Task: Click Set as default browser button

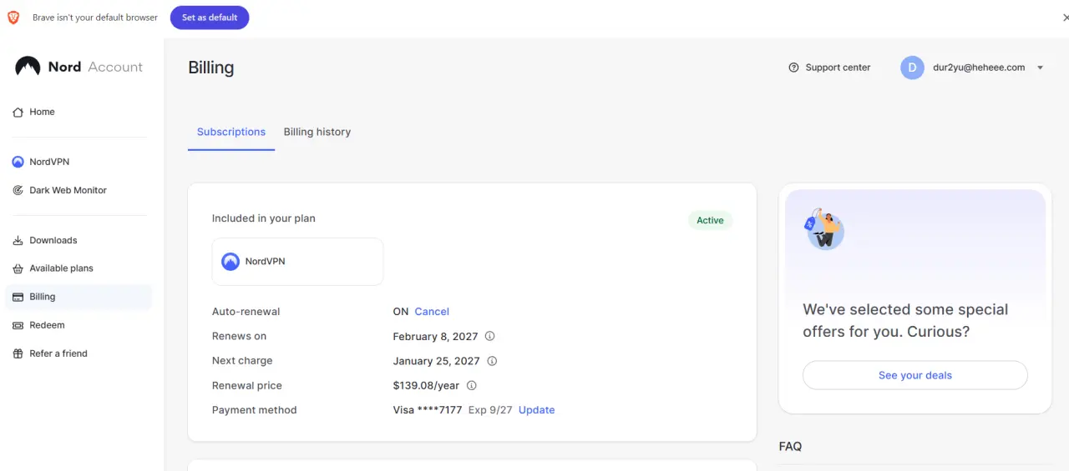Action: (210, 18)
